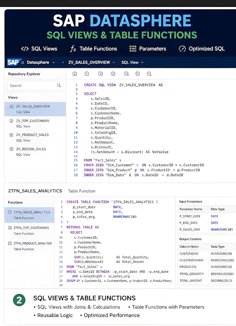
Task: Click the P_END_DATE parameter cell
Action: 188,223
